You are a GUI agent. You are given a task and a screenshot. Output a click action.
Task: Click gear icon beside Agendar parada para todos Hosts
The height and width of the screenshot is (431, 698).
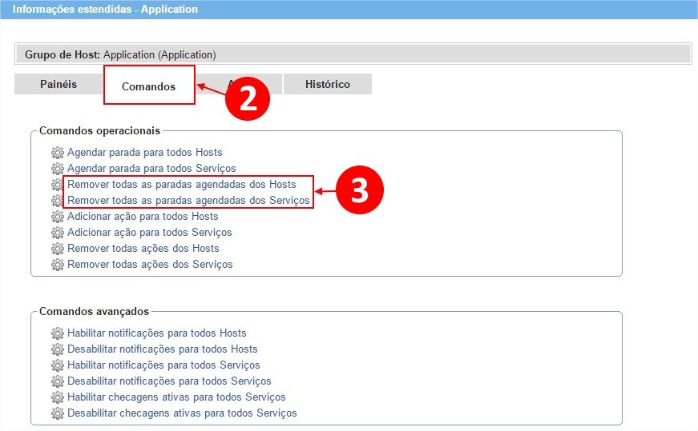[x=57, y=153]
